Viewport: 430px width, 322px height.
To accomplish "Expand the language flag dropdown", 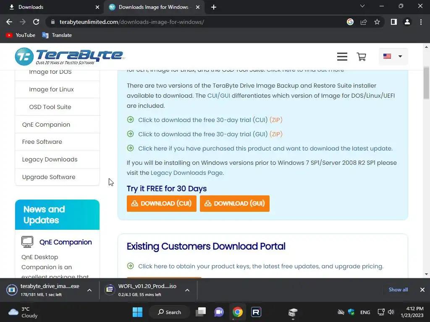I will [x=393, y=57].
